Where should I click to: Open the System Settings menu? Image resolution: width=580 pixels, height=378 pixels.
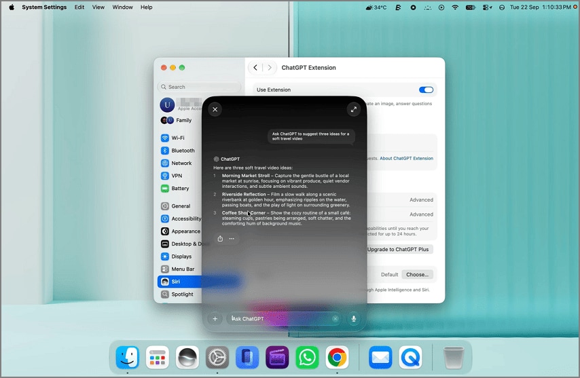pos(44,7)
